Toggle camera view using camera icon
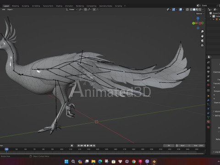The height and width of the screenshot is (165, 220). [202, 41]
